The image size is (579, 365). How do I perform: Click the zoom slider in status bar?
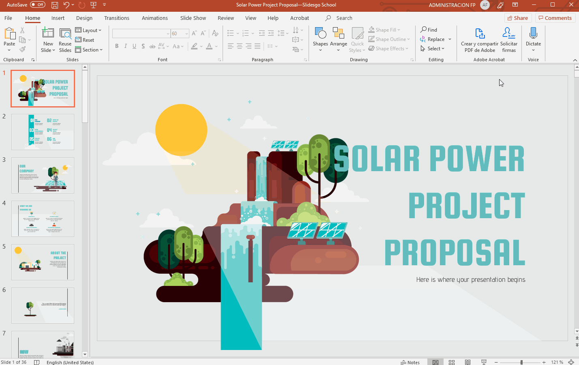click(x=521, y=362)
